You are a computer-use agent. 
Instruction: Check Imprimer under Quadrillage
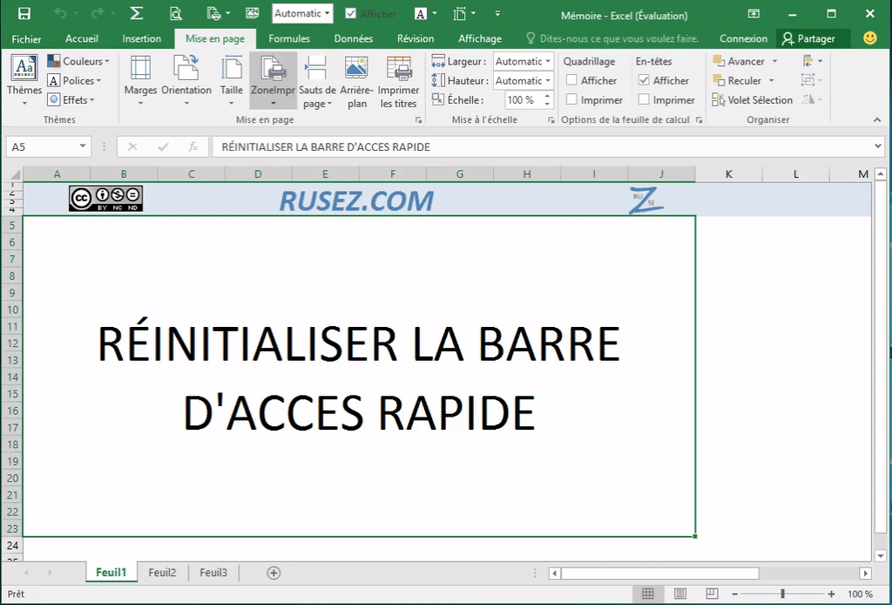pos(574,99)
